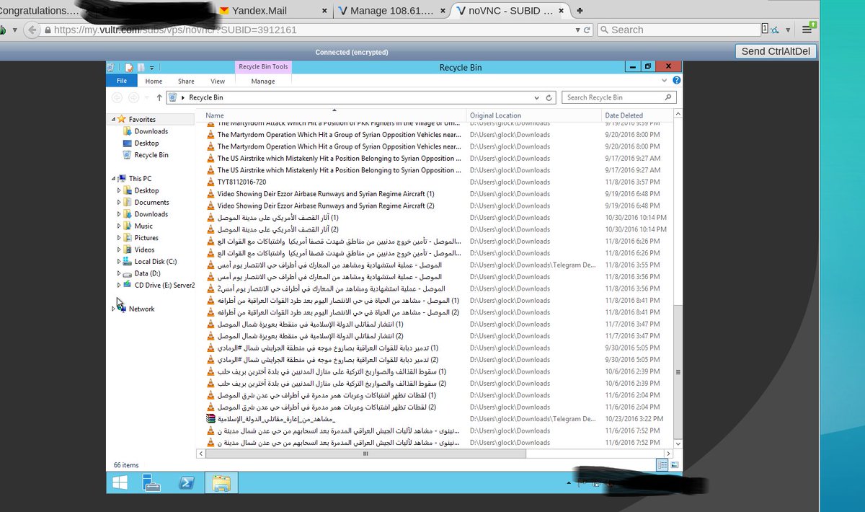865x512 pixels.
Task: Expand the Local Disk (C:) node
Action: [119, 261]
